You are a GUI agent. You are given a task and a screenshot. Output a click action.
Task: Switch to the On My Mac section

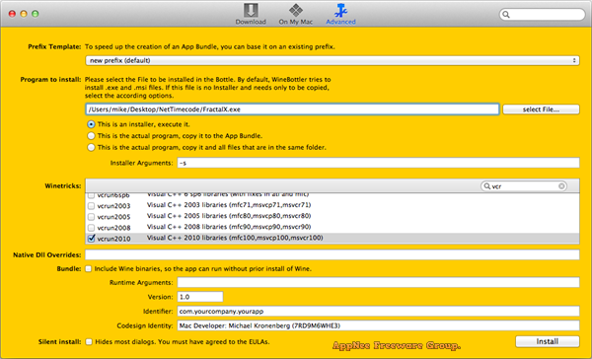click(x=296, y=15)
